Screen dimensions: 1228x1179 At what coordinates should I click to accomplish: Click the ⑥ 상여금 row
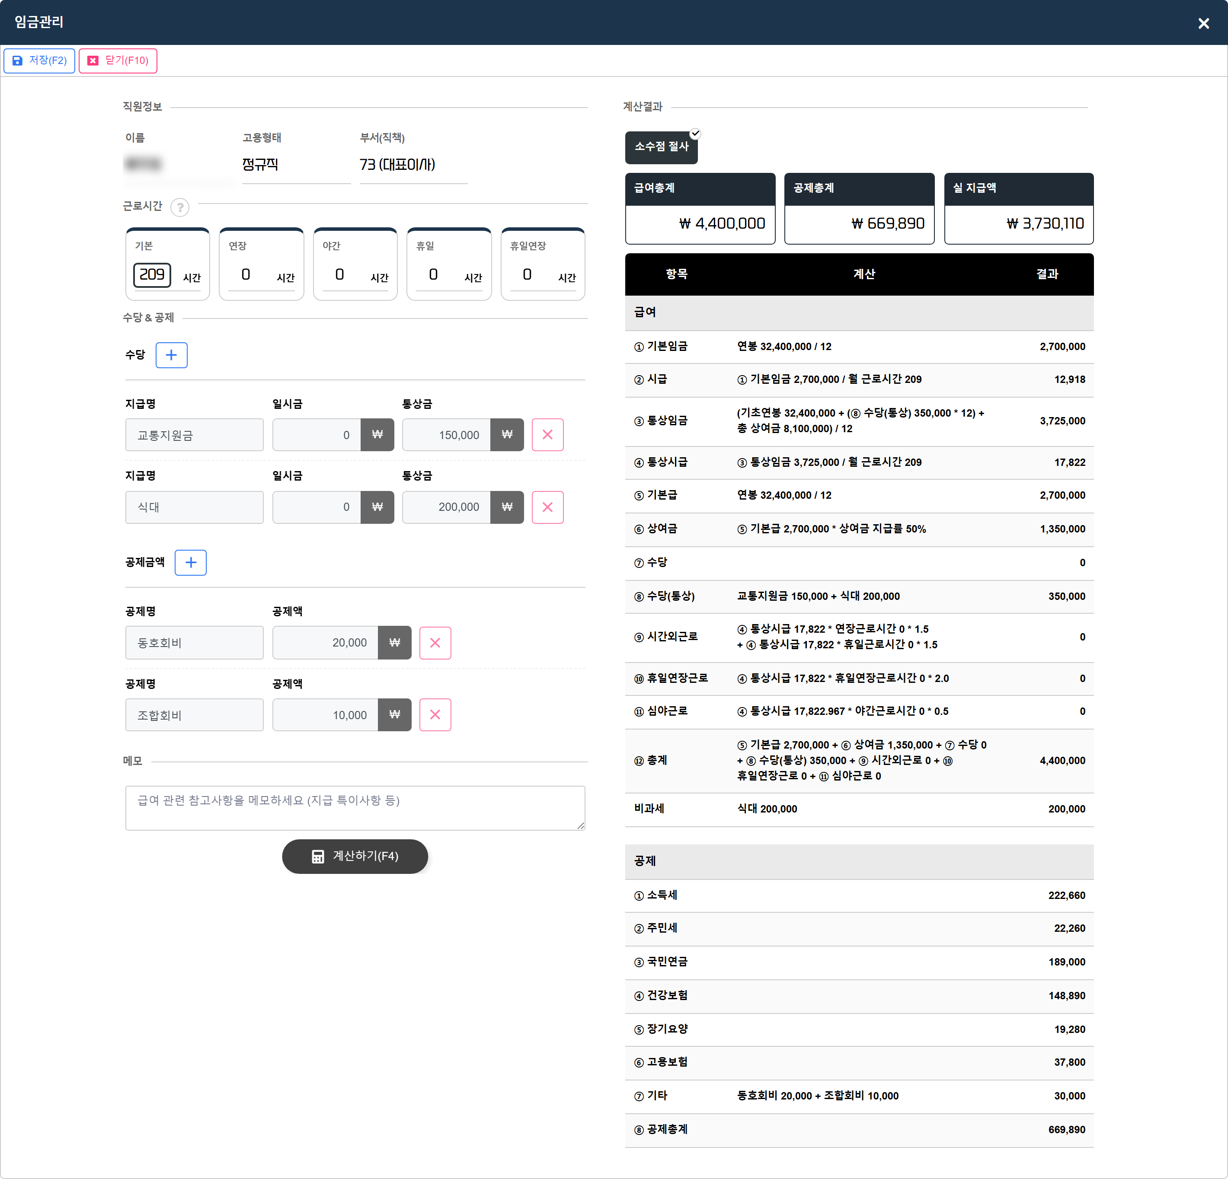859,529
